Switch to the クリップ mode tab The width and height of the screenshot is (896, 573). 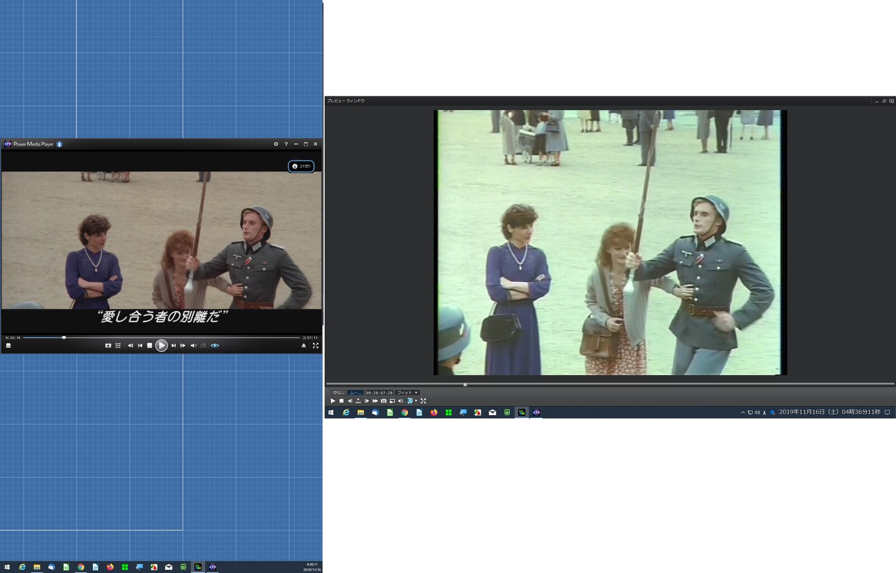339,393
